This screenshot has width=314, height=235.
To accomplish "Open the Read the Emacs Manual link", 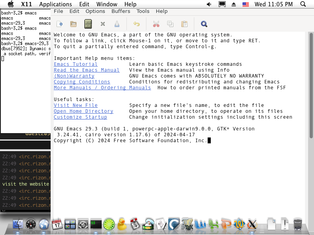I will pyautogui.click(x=87, y=70).
